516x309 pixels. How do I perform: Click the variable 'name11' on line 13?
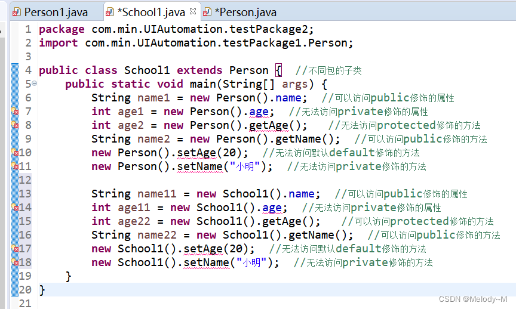[x=156, y=194]
